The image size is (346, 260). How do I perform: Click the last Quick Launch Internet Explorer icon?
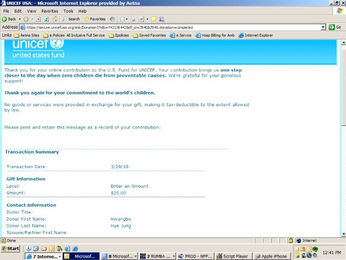75,248
